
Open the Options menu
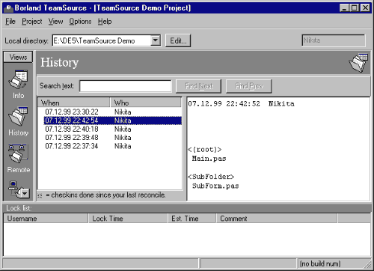(80, 22)
